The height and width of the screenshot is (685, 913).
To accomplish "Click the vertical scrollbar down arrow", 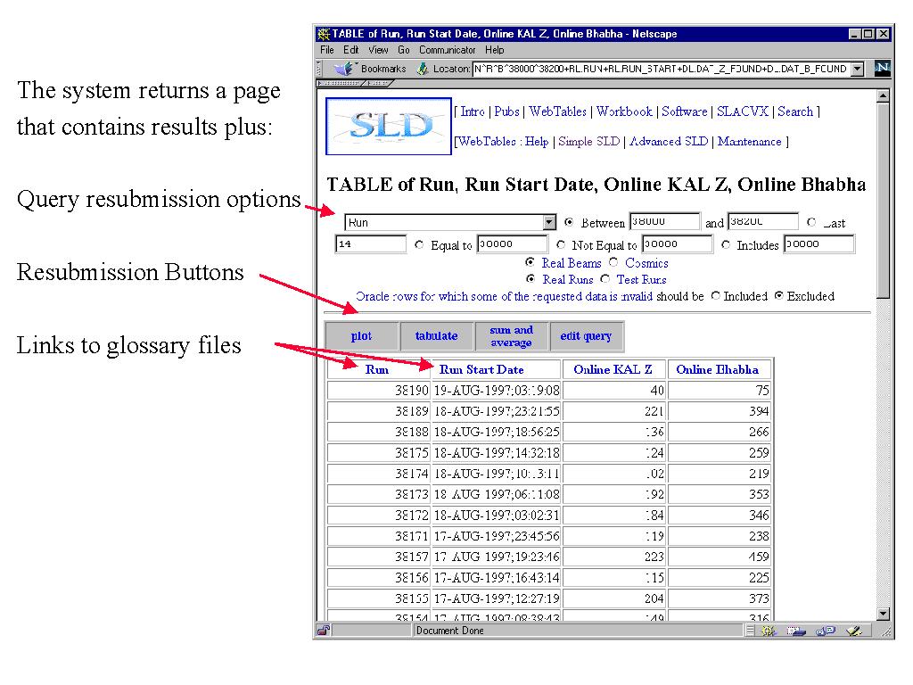I will 884,614.
